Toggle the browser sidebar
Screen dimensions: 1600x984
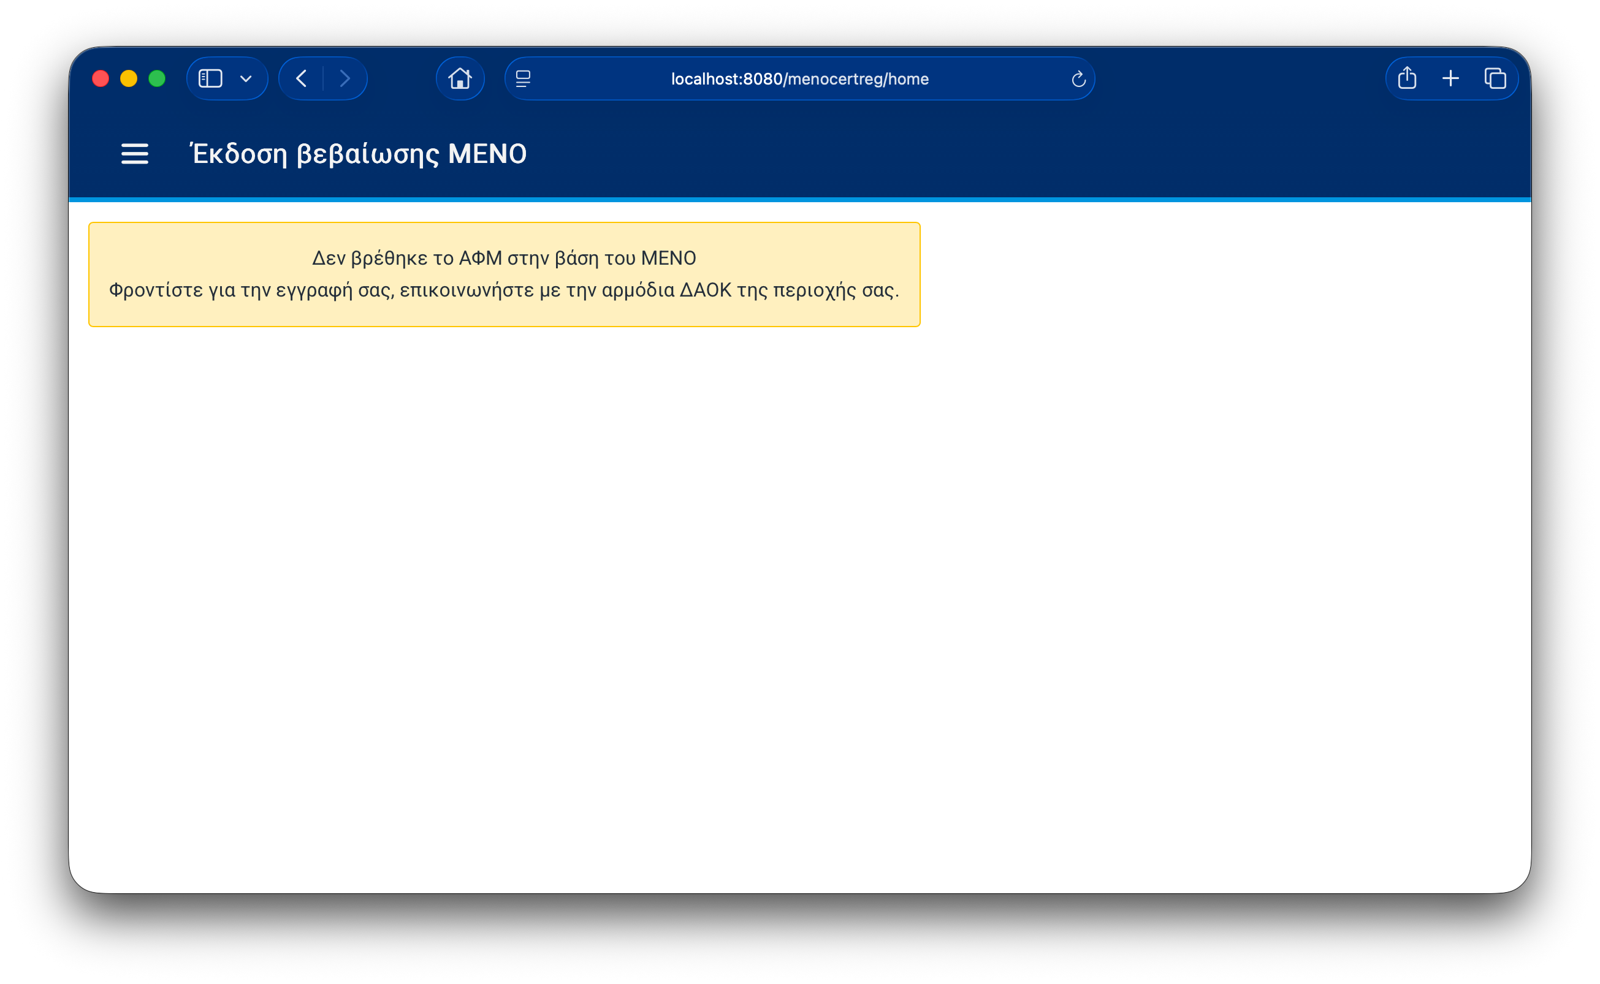pyautogui.click(x=210, y=79)
